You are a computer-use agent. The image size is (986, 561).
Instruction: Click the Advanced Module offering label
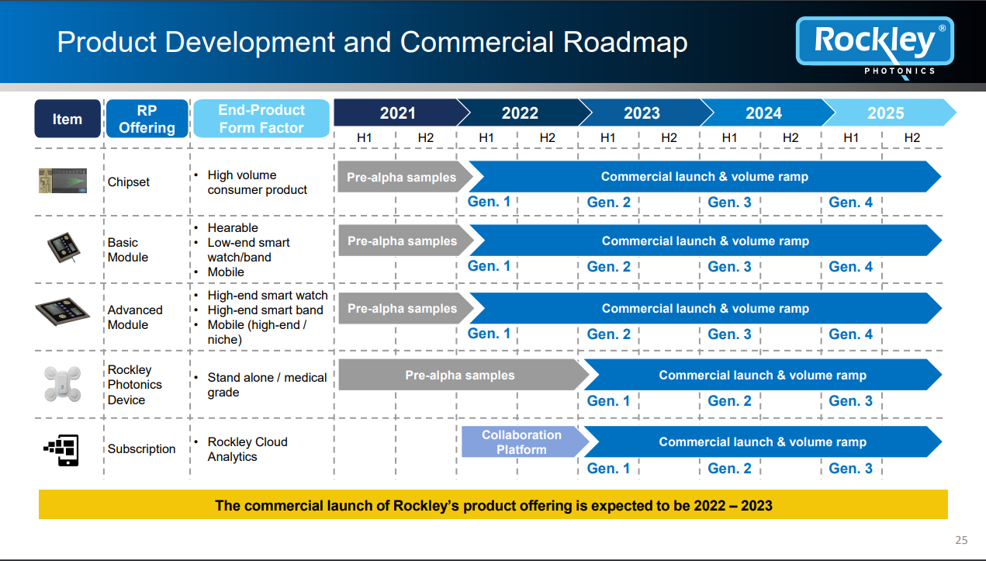pos(135,317)
